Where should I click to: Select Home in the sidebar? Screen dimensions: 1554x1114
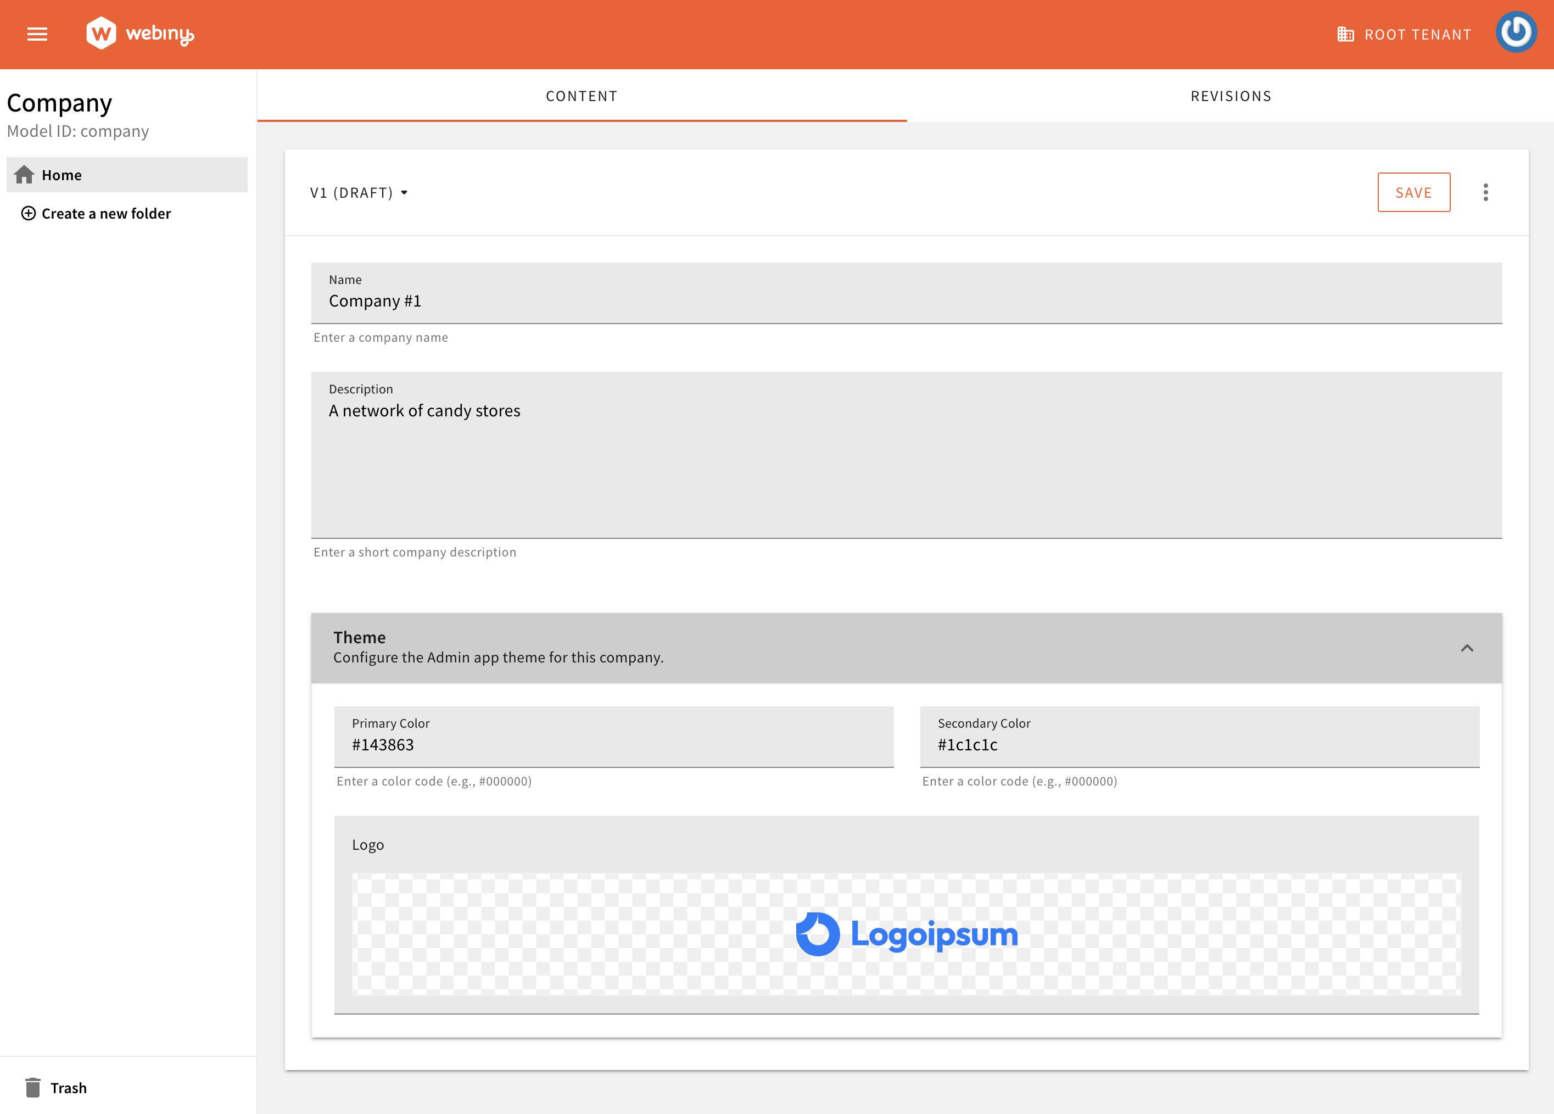point(62,175)
